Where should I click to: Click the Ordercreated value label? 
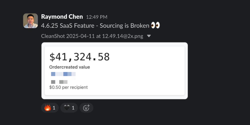click(x=69, y=67)
